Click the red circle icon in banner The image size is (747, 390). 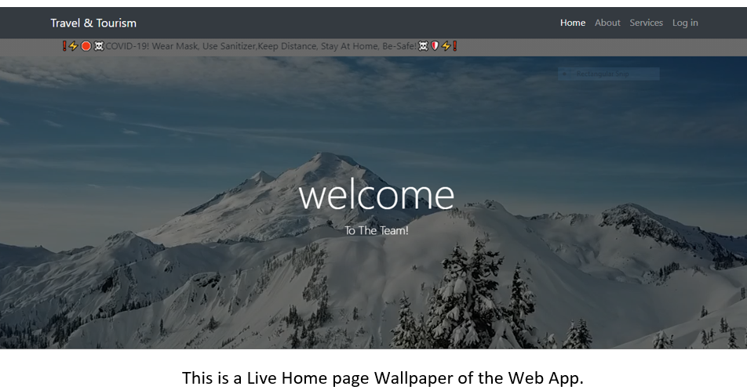86,46
